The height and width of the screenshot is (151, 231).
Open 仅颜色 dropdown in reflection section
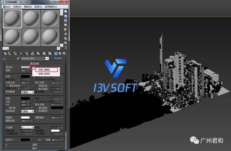click(27, 92)
